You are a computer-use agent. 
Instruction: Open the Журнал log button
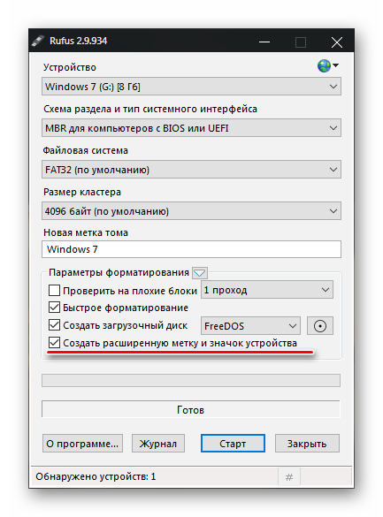(158, 443)
